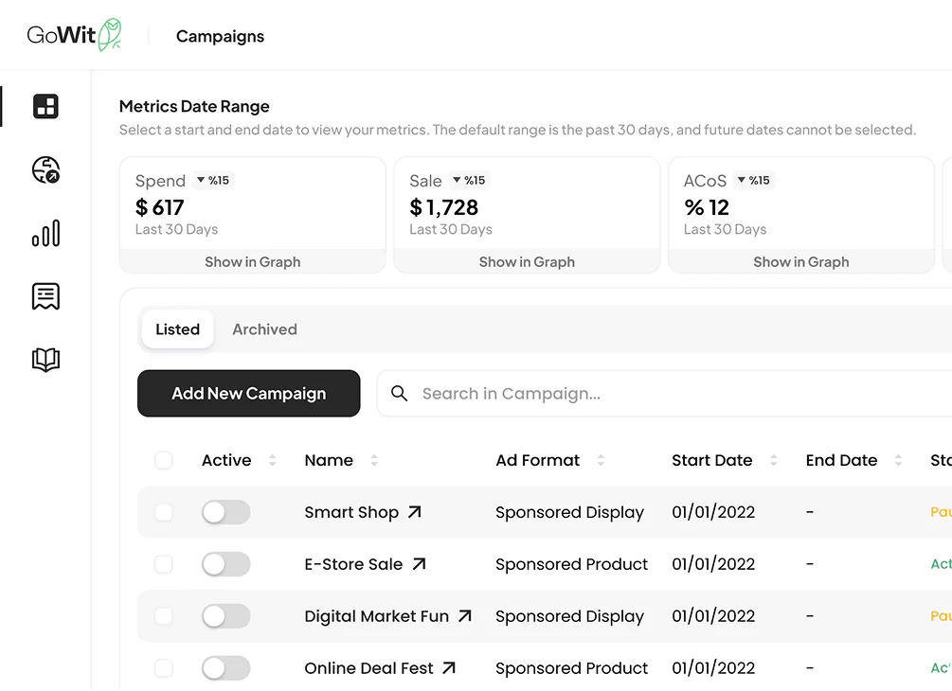
Task: Click the Search in Campaign field
Action: pyautogui.click(x=663, y=394)
